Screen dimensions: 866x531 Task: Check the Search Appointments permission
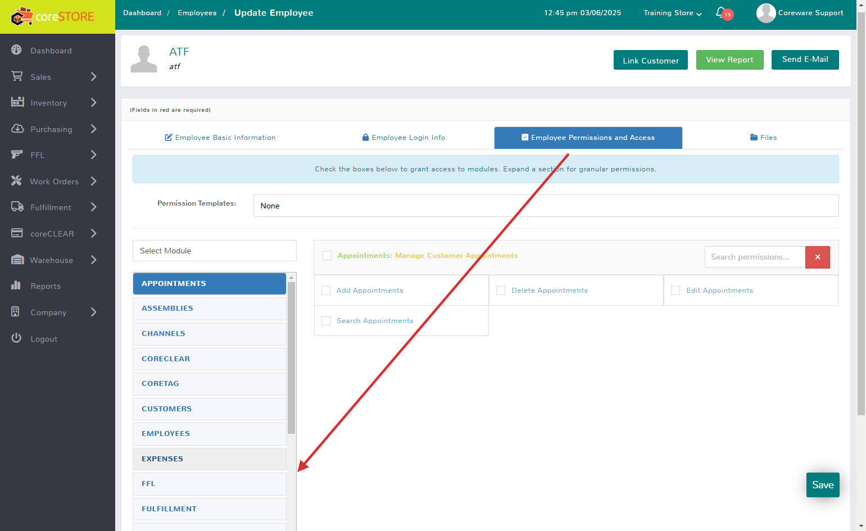tap(326, 321)
